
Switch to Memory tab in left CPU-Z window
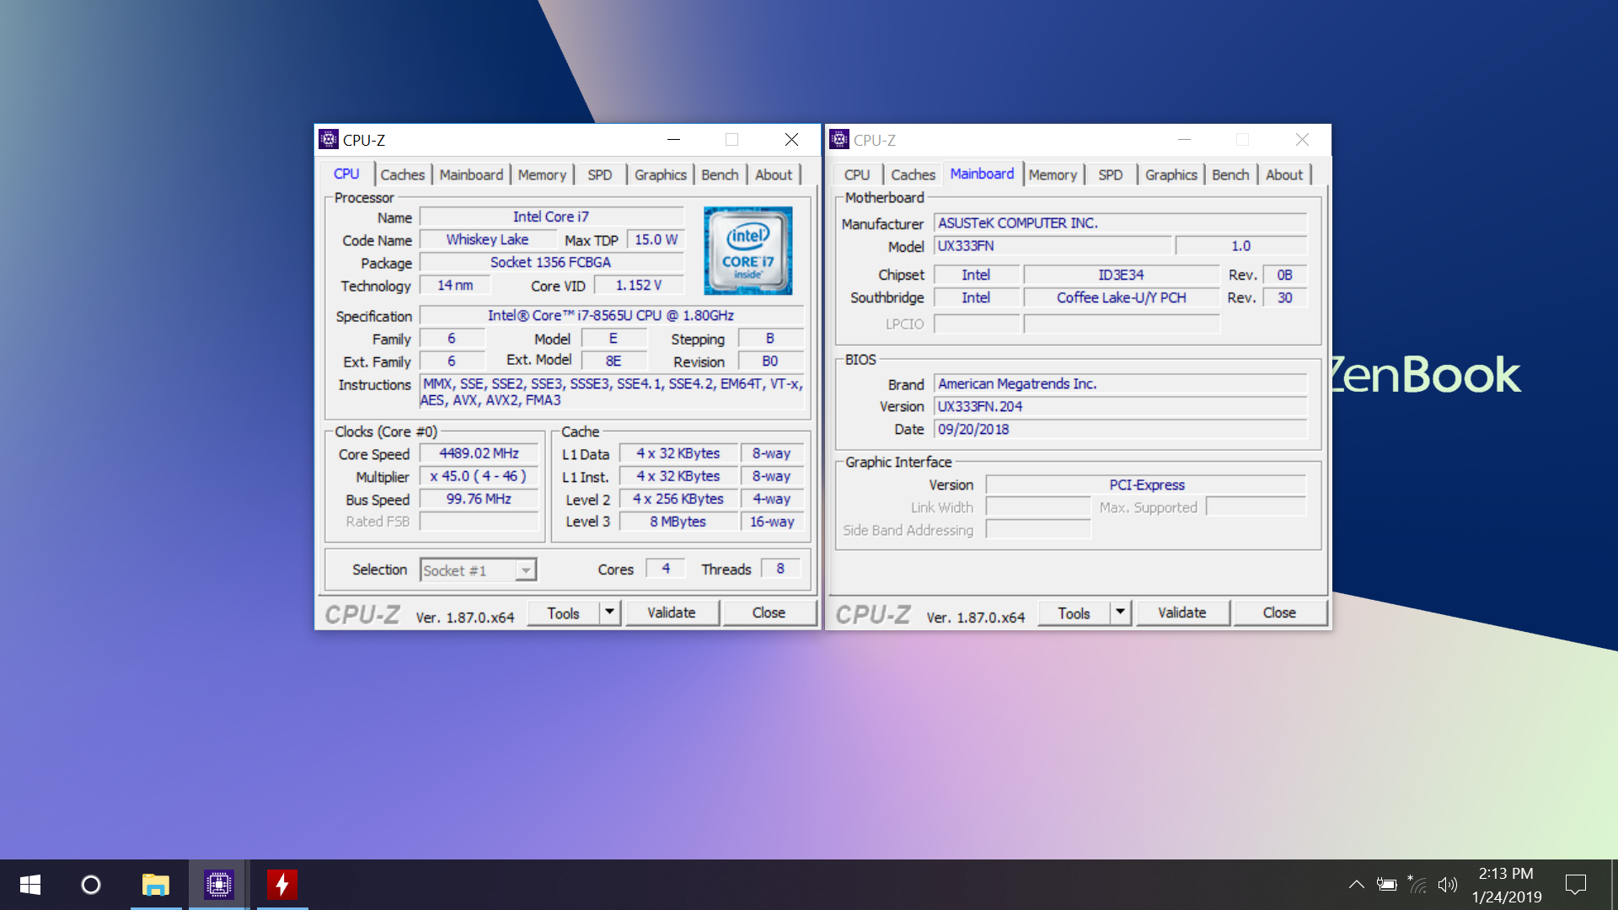[542, 174]
